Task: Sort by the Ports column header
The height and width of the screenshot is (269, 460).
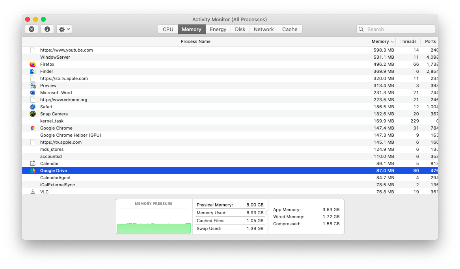Action: [430, 42]
